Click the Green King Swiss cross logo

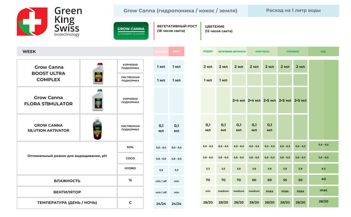(x=32, y=22)
